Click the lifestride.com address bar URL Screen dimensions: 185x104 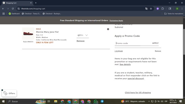click(33, 9)
